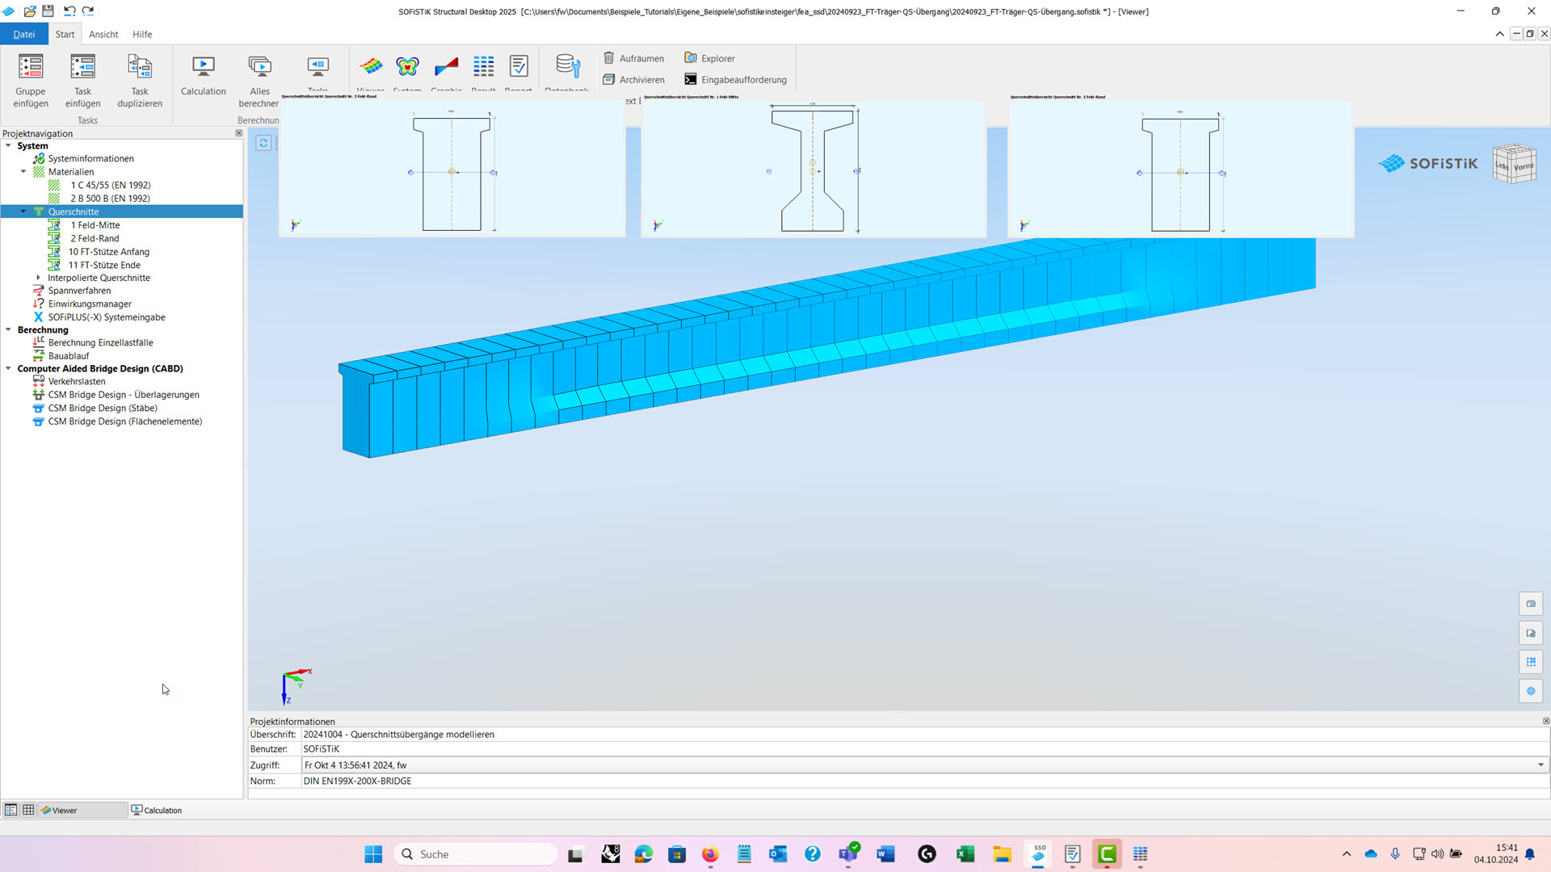Image resolution: width=1551 pixels, height=872 pixels.
Task: Collapse the Materialien tree node
Action: pyautogui.click(x=23, y=171)
